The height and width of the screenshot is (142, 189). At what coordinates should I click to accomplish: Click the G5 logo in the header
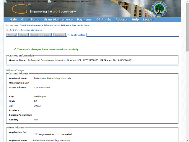click(x=20, y=9)
